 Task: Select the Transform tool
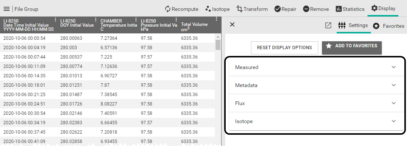[252, 9]
